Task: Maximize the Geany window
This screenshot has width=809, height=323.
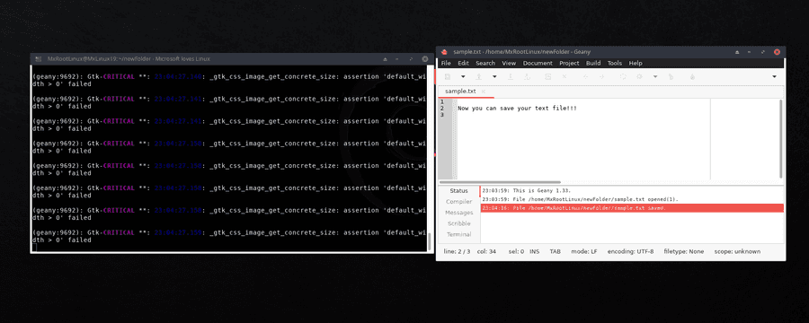Action: 763,52
